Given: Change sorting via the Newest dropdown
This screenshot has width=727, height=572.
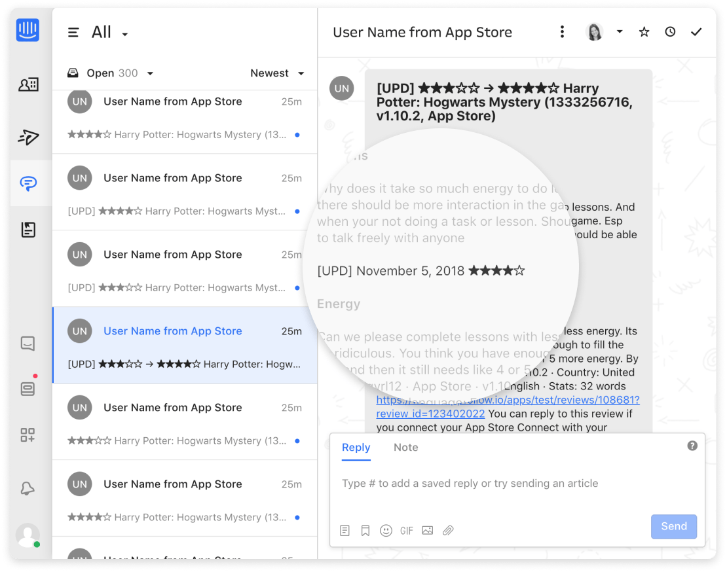Looking at the screenshot, I should [276, 73].
